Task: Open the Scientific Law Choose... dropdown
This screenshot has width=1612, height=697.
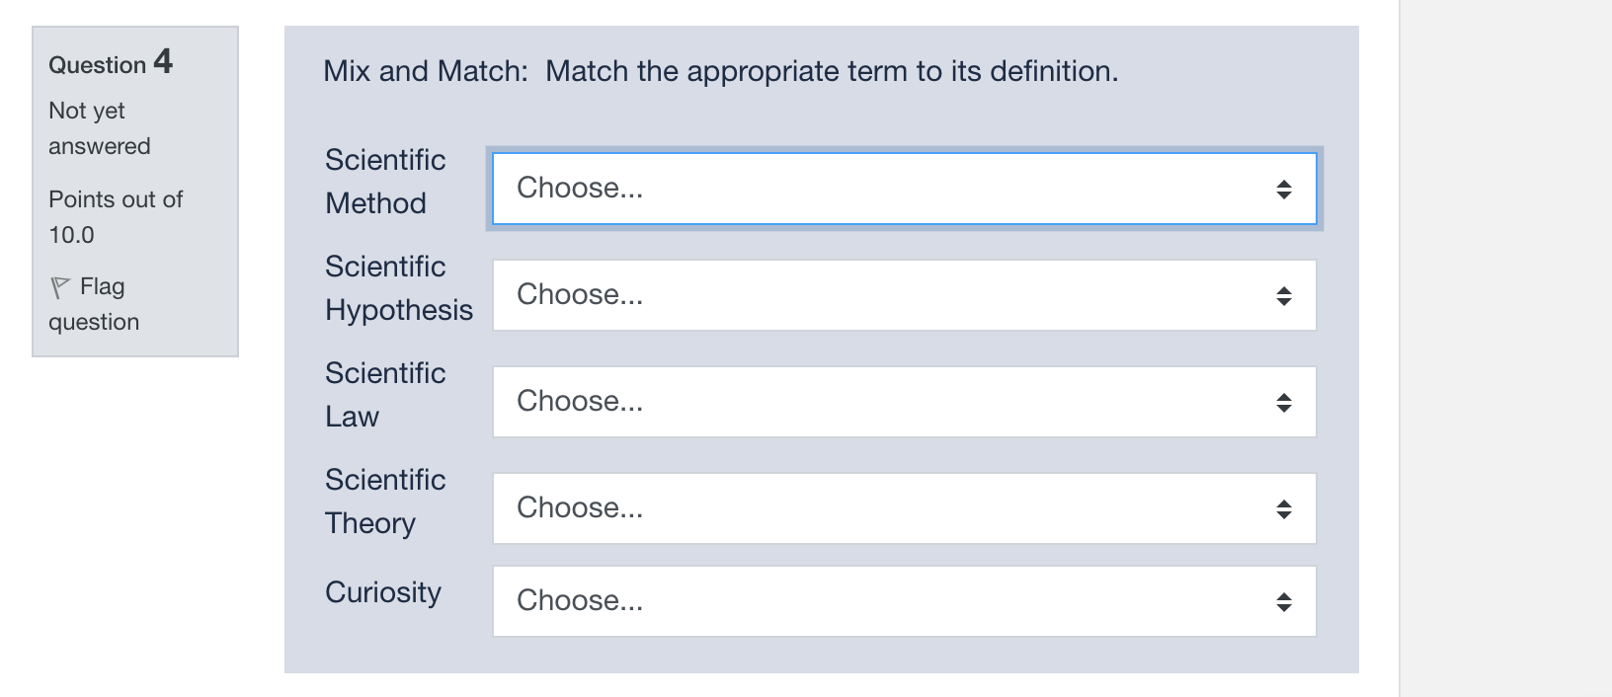Action: (889, 402)
